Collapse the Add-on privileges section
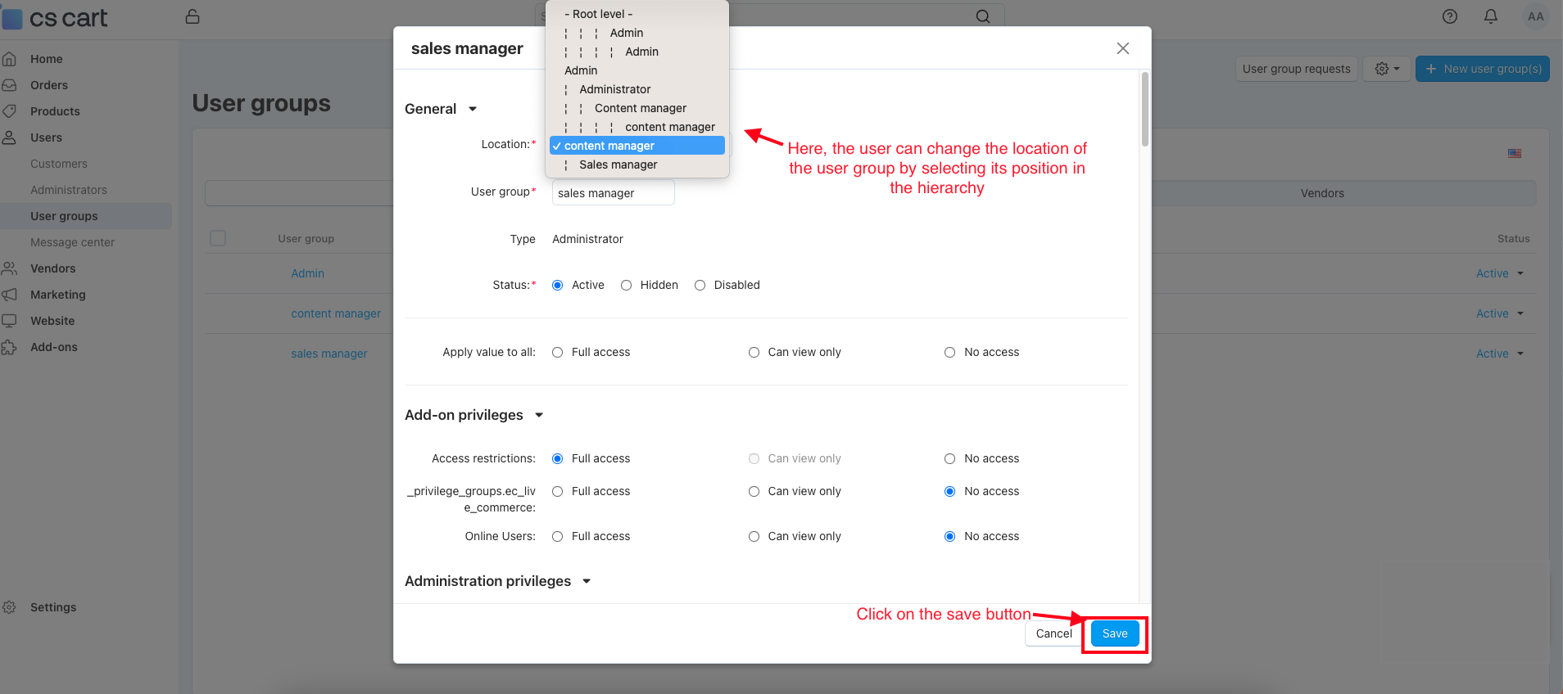 (x=539, y=415)
